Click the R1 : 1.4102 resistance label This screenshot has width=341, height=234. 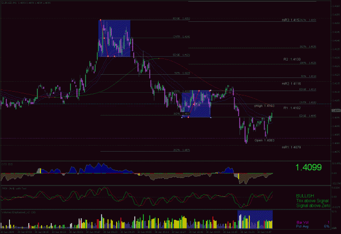click(x=292, y=108)
